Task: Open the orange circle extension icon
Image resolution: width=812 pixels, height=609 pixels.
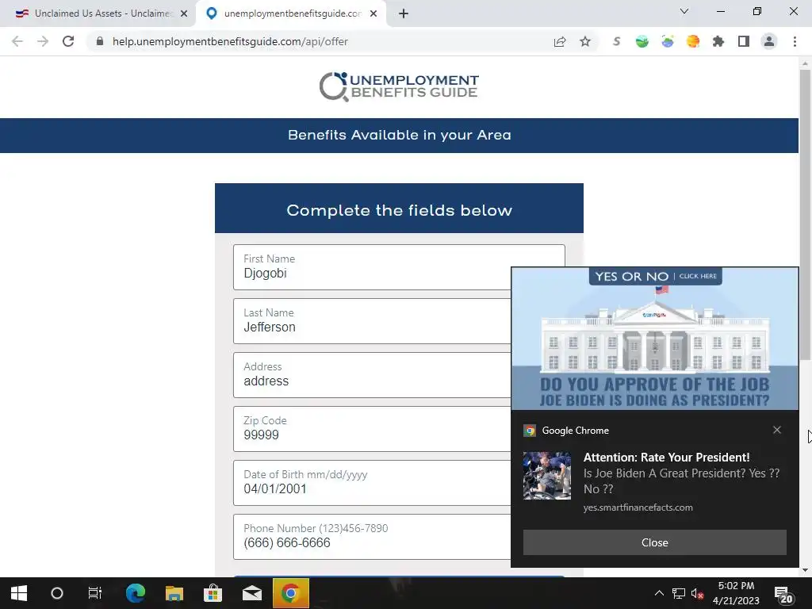Action: point(693,41)
